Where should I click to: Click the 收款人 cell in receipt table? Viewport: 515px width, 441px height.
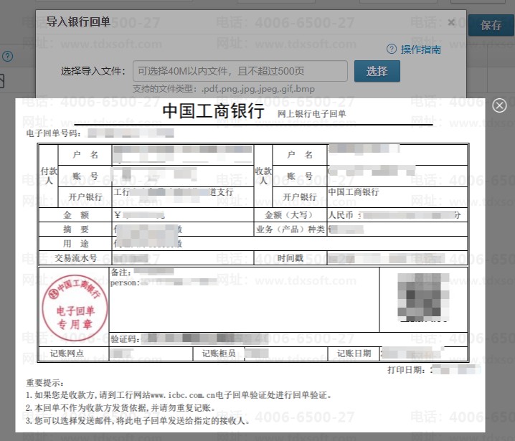(263, 176)
